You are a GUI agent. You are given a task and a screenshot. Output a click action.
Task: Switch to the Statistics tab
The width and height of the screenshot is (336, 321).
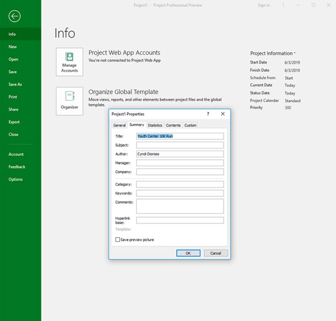coord(155,125)
